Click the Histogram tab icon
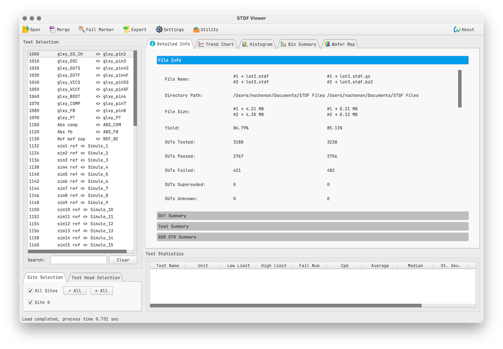This screenshot has height=349, width=503. coord(245,44)
